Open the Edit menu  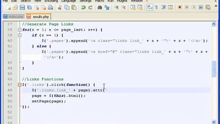(x=14, y=1)
